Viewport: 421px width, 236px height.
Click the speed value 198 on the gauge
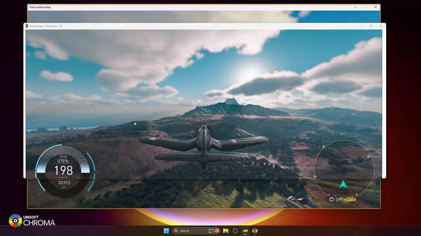tap(63, 170)
